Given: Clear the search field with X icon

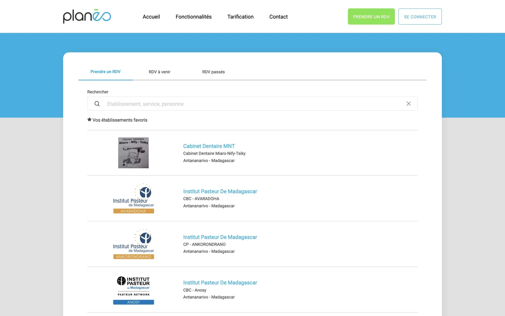Looking at the screenshot, I should coord(409,104).
